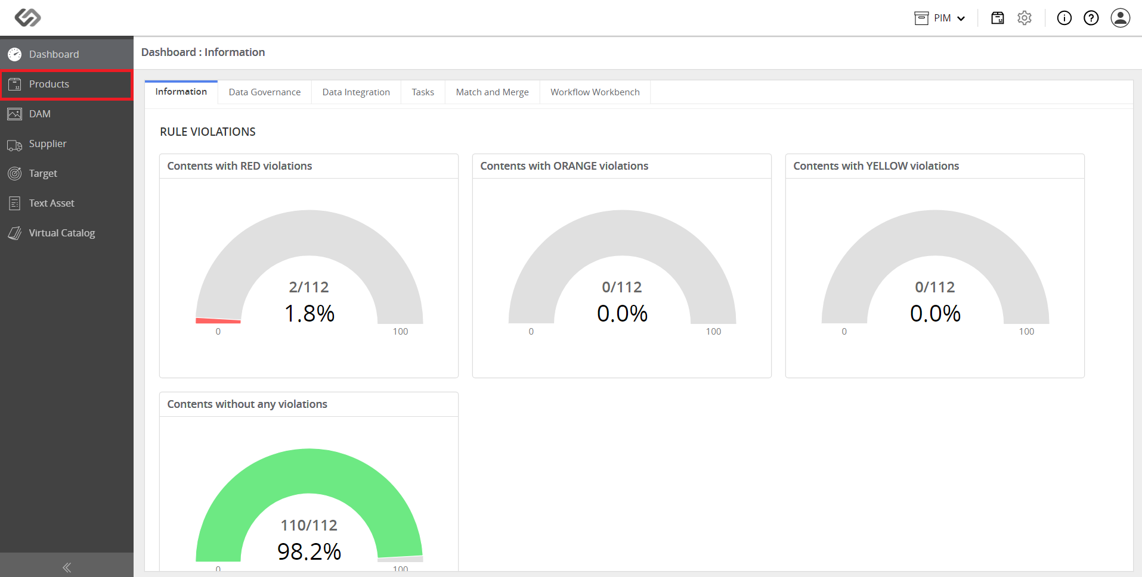Open the help question mark icon
Image resolution: width=1142 pixels, height=577 pixels.
coord(1091,18)
